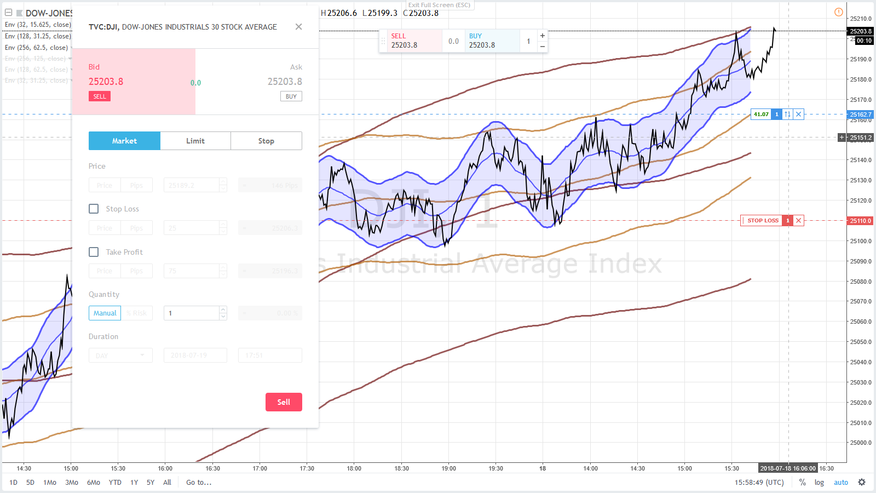Image resolution: width=876 pixels, height=493 pixels.
Task: Open dropdown for Env (256, 125, close)
Action: 71,59
